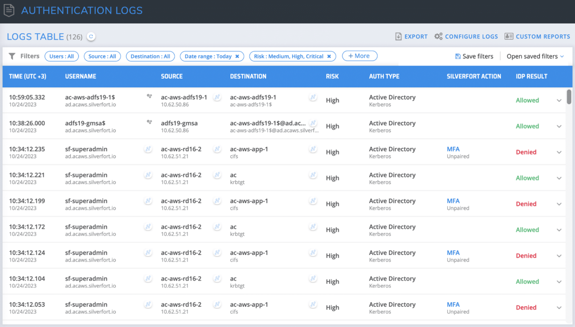Click the Export download icon

398,37
